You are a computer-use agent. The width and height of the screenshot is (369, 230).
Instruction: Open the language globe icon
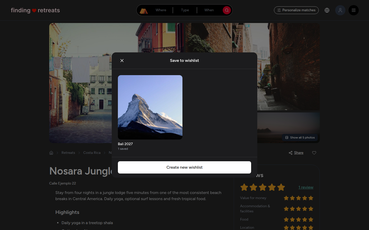(327, 10)
